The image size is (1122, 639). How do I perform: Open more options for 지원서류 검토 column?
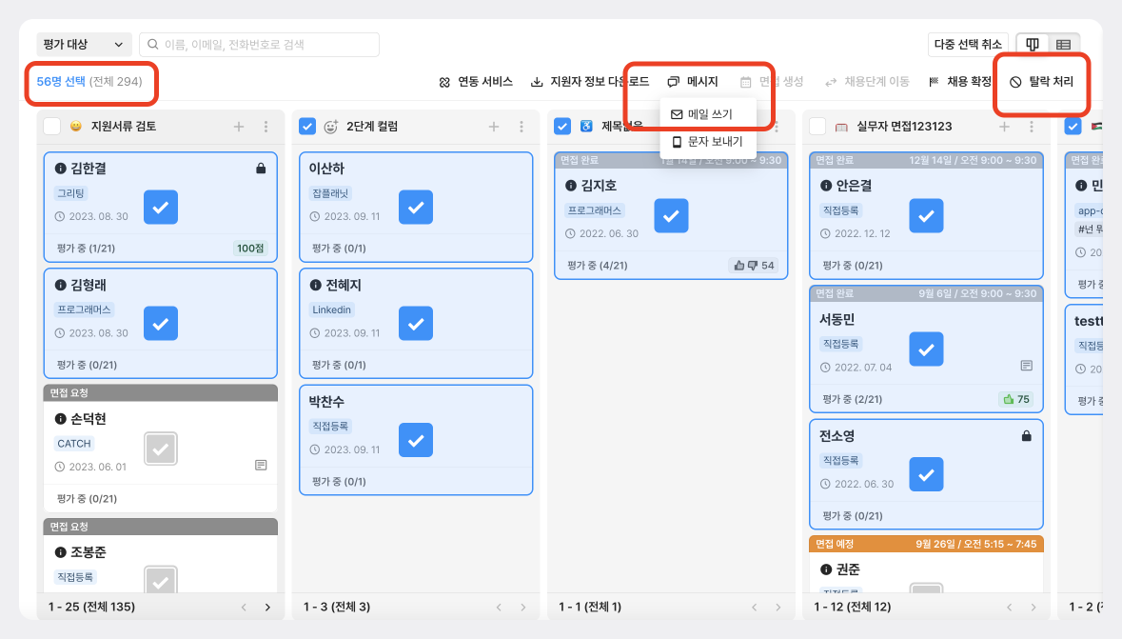coord(266,127)
